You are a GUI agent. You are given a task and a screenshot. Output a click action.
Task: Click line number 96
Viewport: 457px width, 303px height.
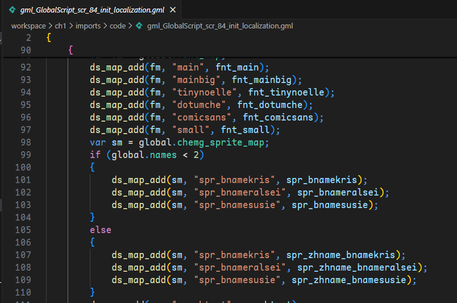click(26, 118)
